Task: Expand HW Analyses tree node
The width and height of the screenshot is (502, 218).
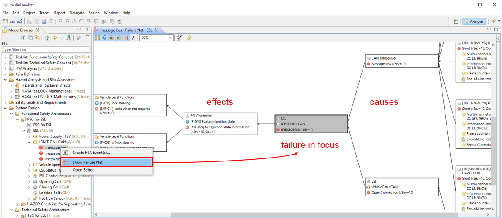Action: [5, 68]
